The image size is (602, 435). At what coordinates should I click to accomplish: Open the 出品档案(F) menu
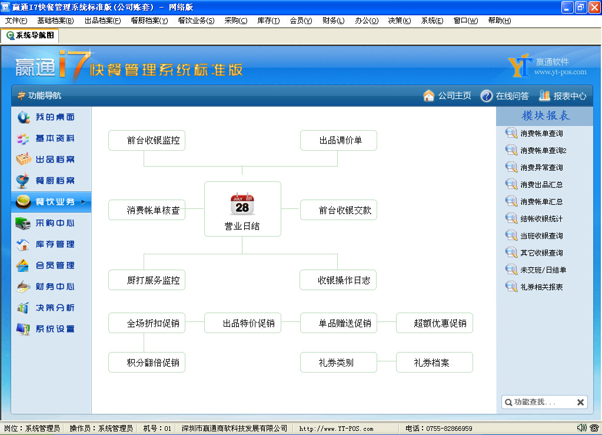coord(102,21)
